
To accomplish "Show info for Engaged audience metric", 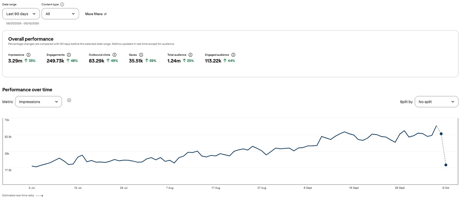I will [233, 55].
